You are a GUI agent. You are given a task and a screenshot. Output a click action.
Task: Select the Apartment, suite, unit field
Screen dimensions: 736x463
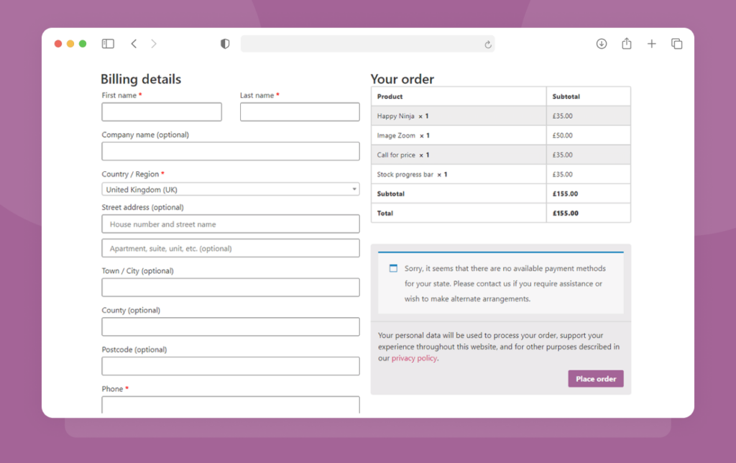[x=230, y=249]
